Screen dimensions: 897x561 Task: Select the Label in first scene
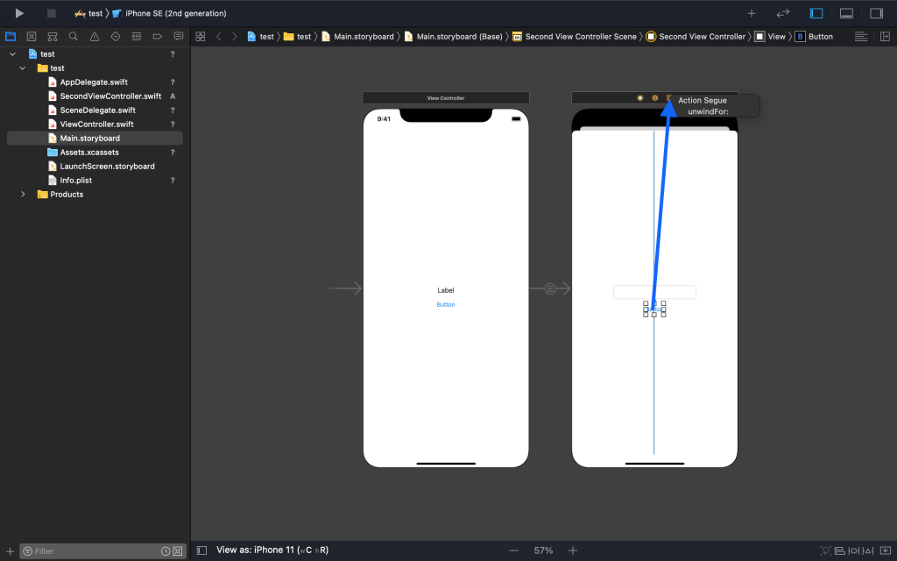click(446, 290)
